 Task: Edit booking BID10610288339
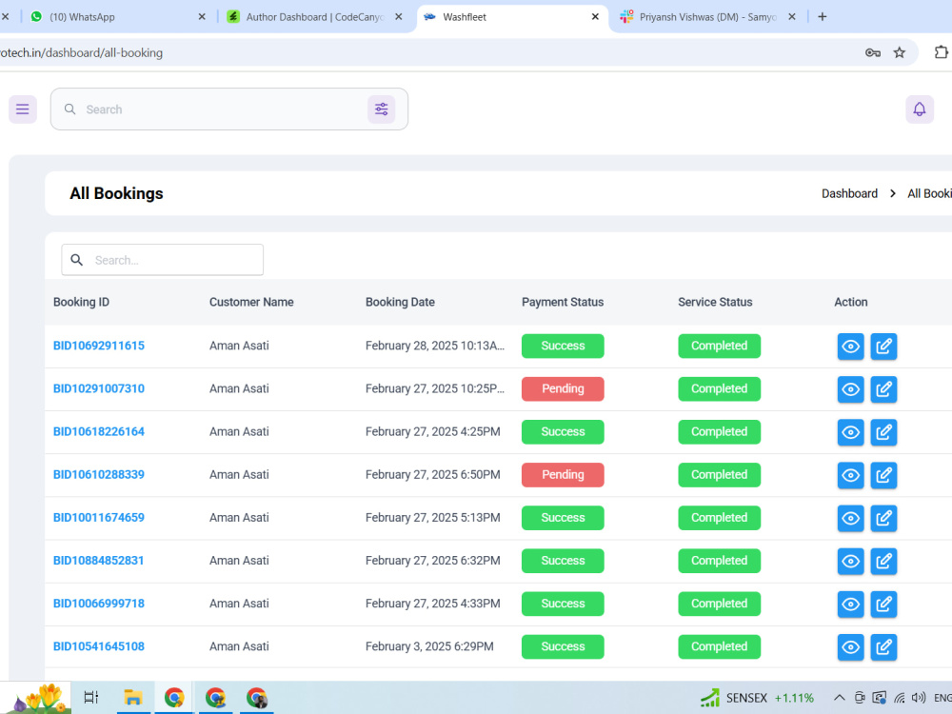click(x=883, y=475)
